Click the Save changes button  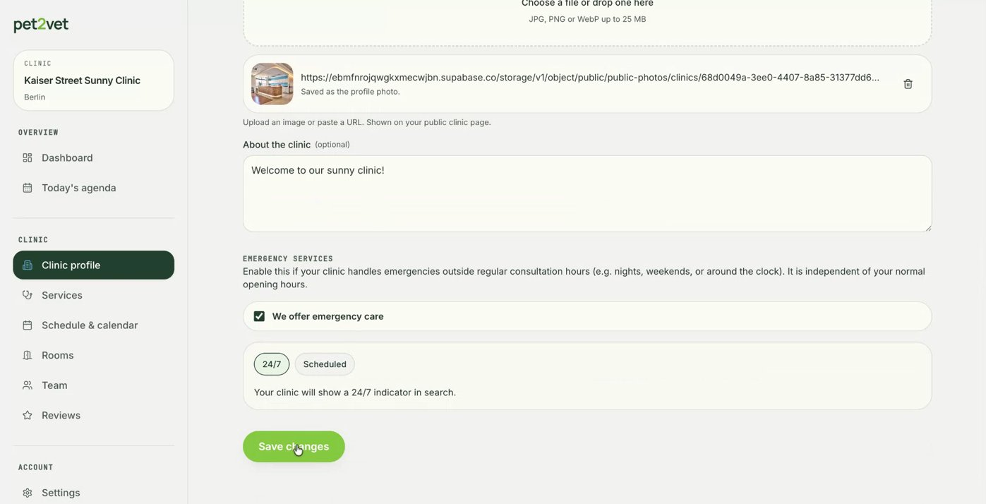point(294,447)
